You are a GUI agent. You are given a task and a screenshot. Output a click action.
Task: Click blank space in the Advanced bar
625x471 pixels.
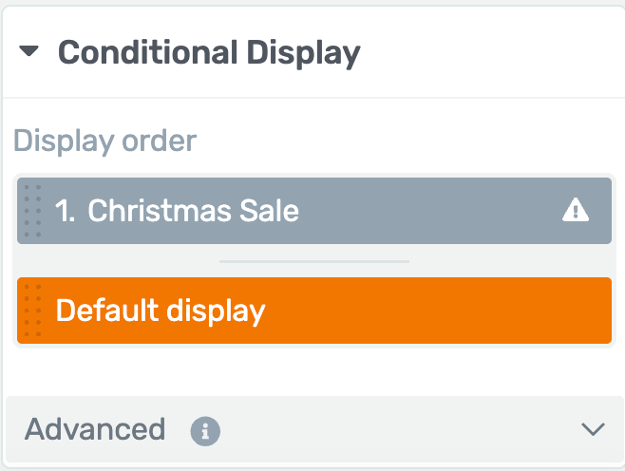point(399,429)
